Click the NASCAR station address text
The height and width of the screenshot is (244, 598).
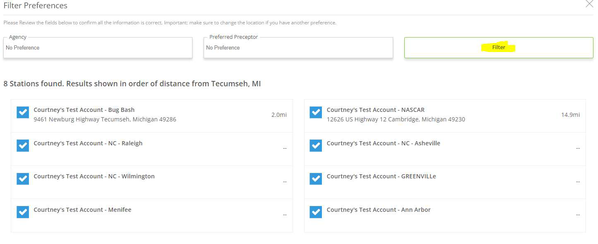(x=396, y=119)
